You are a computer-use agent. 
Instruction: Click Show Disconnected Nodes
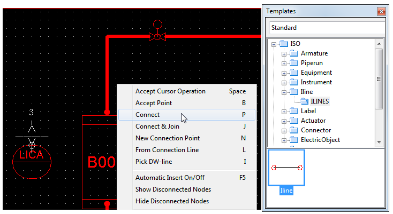(173, 189)
